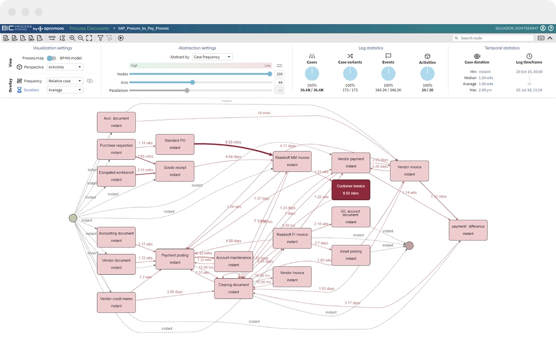The height and width of the screenshot is (337, 556).
Task: Click the Cases pie chart
Action: click(312, 74)
